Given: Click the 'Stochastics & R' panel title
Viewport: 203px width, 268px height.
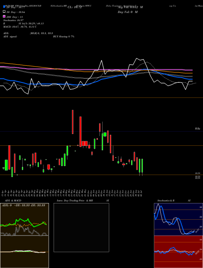Looking at the screenshot, I should [x=166, y=201].
